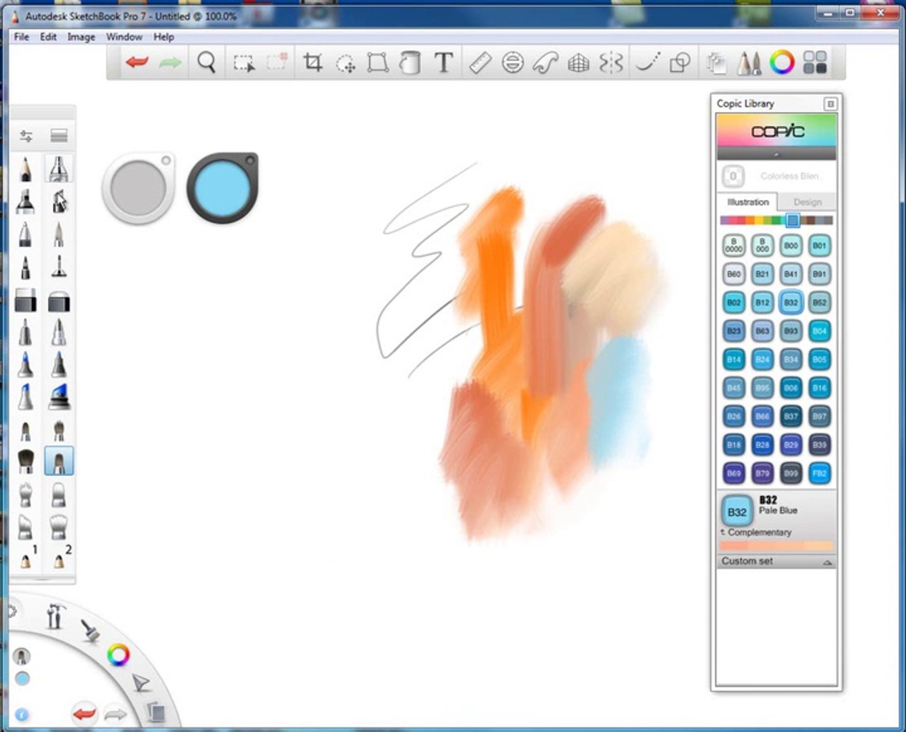Select the Flood Fill bucket tool
906x732 pixels.
pyautogui.click(x=410, y=63)
